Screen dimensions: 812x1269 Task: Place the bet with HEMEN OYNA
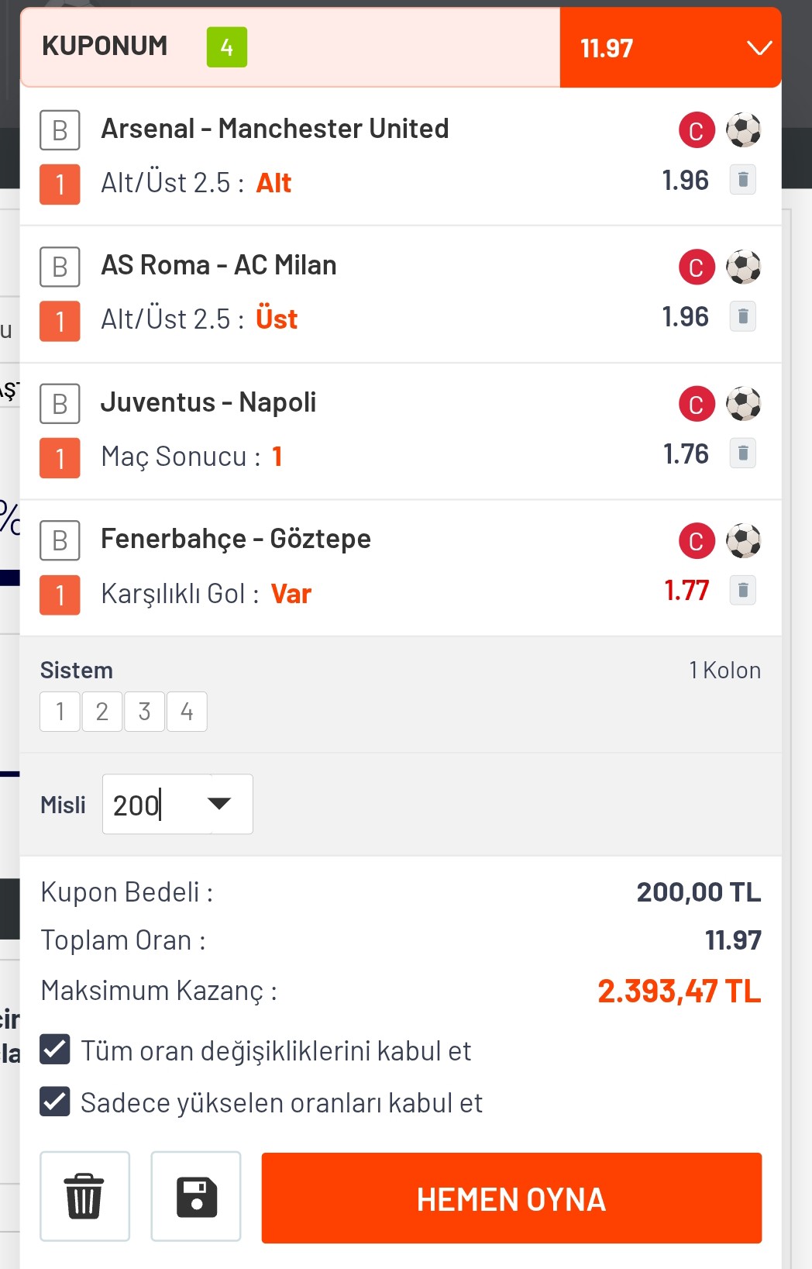(511, 1198)
